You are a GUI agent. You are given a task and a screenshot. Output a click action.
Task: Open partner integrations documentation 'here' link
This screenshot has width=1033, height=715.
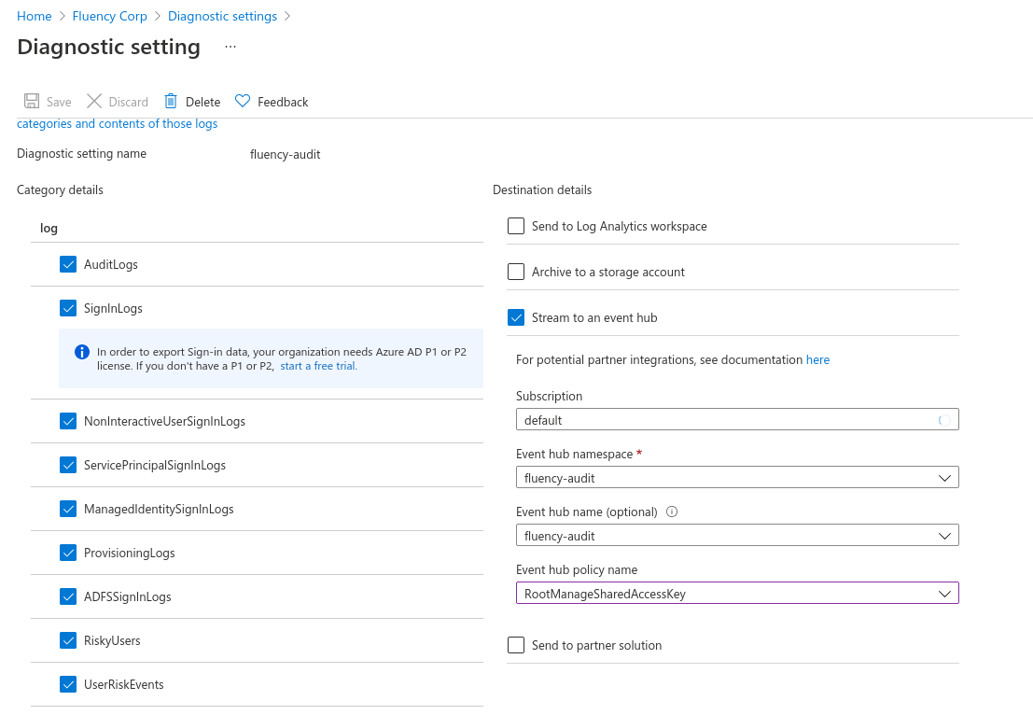click(817, 359)
